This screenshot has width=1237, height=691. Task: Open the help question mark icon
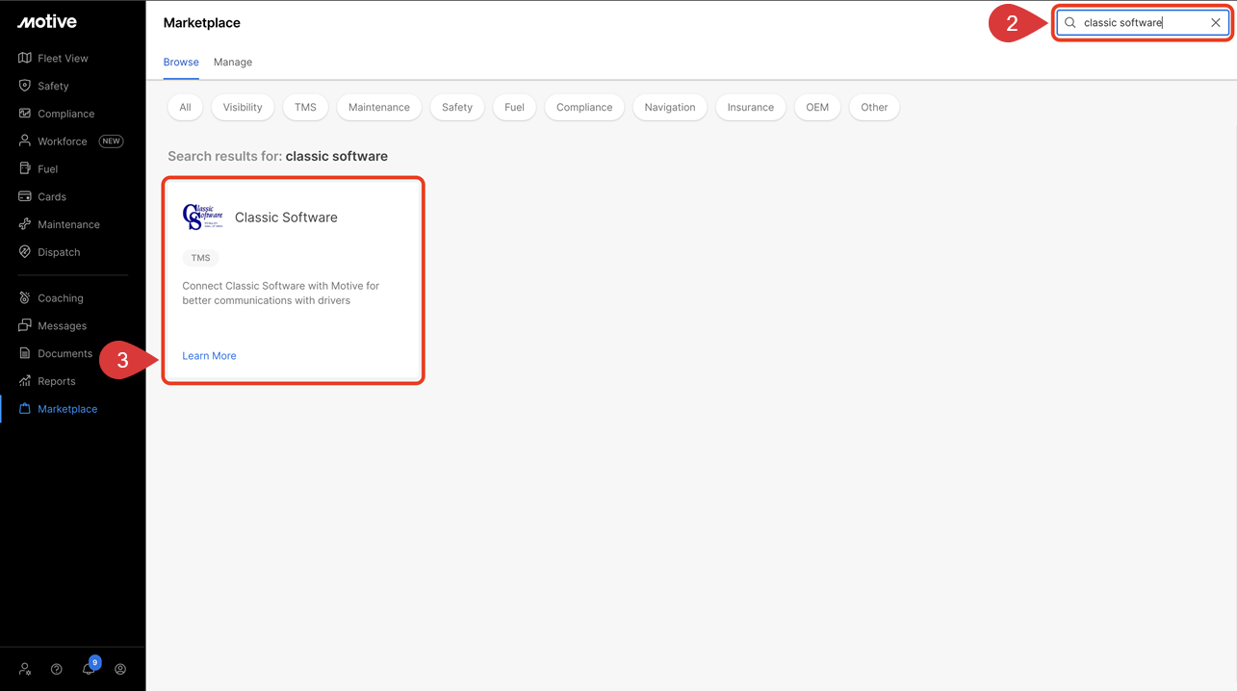click(x=57, y=669)
